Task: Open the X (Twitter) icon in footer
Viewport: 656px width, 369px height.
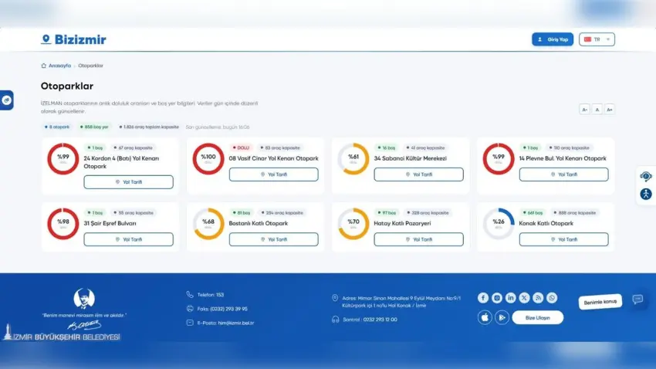Action: click(x=524, y=298)
